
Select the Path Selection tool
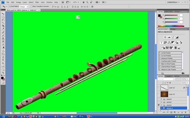3,63
